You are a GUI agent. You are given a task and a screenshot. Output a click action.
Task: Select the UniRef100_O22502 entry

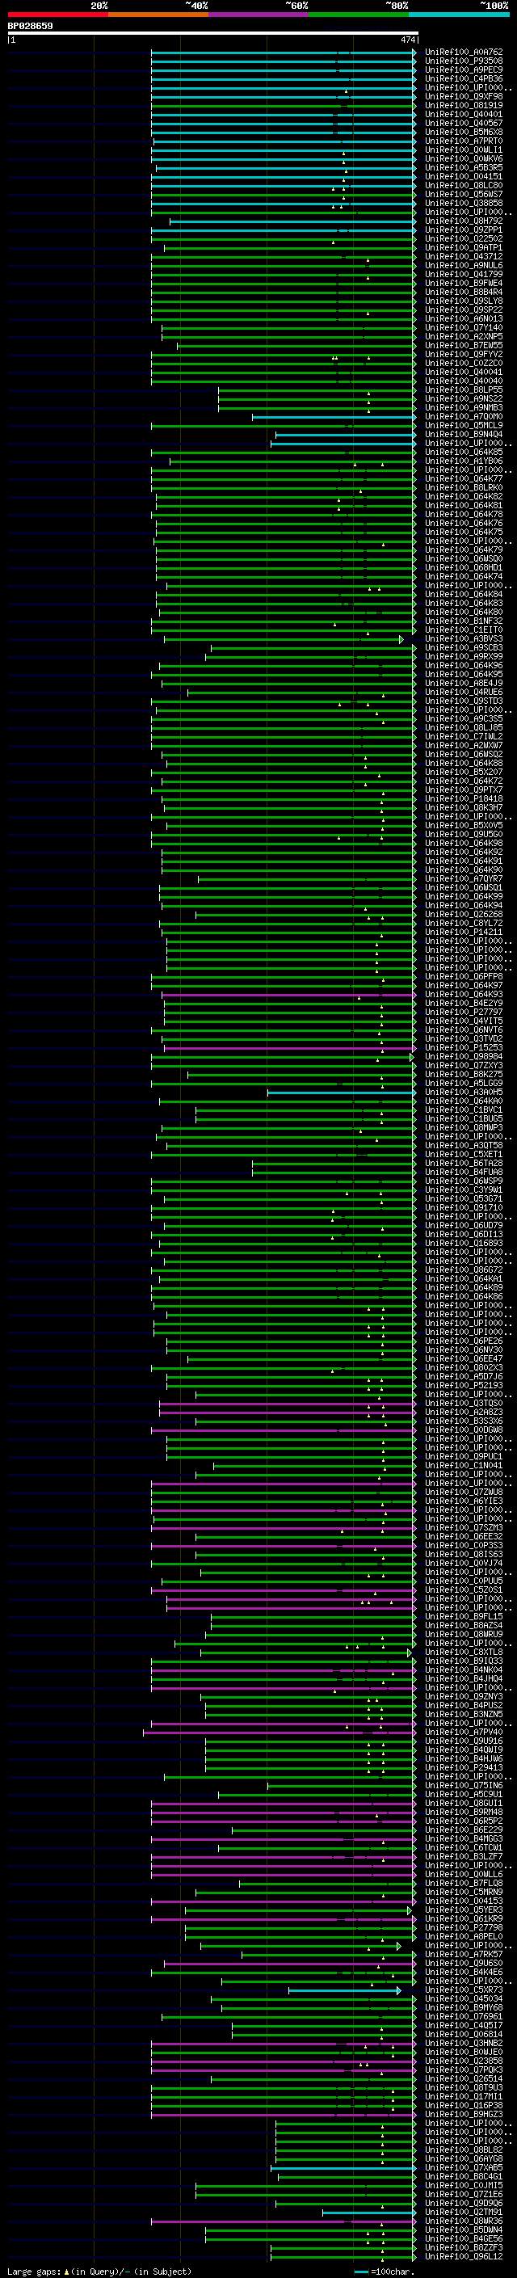(464, 238)
